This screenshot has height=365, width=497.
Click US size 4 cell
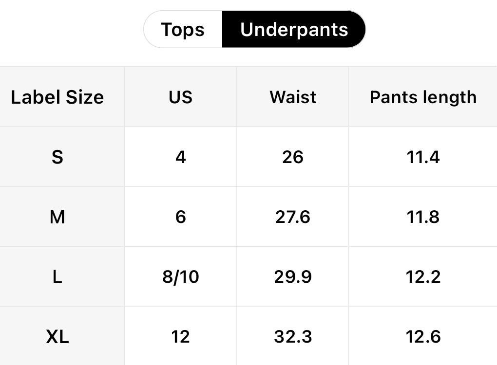tap(181, 157)
